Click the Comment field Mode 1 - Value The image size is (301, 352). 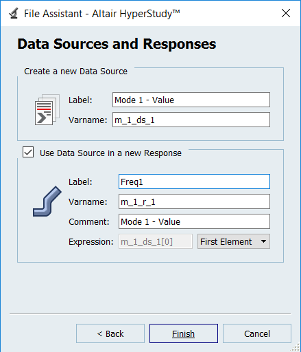(x=194, y=221)
